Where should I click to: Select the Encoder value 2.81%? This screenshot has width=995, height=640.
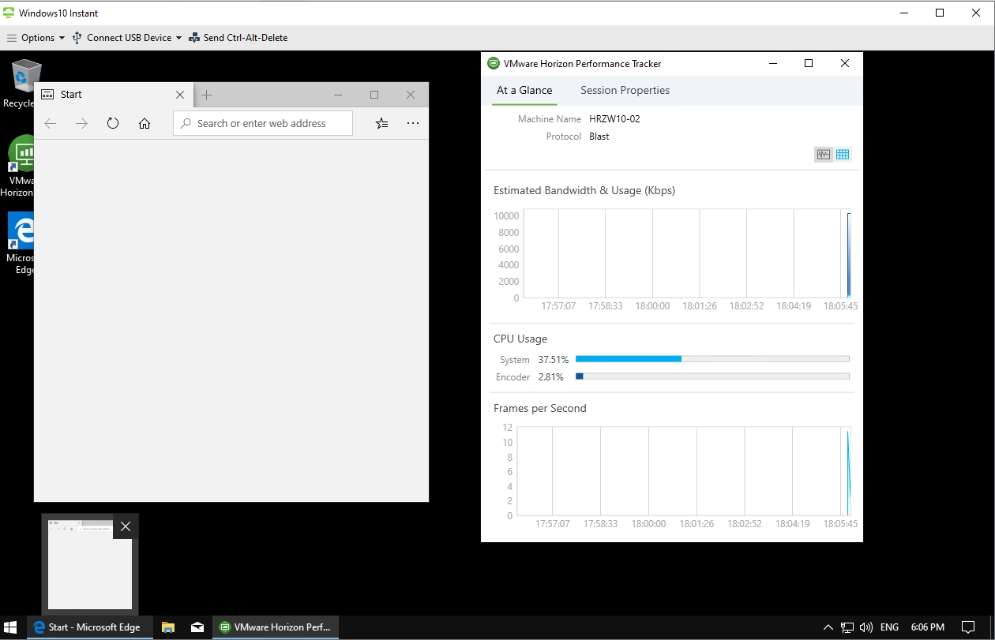click(x=551, y=377)
